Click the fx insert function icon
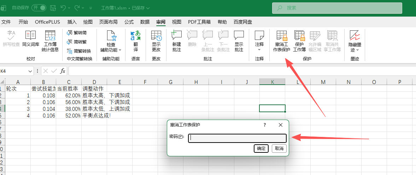This screenshot has width=416, height=175. click(x=63, y=71)
